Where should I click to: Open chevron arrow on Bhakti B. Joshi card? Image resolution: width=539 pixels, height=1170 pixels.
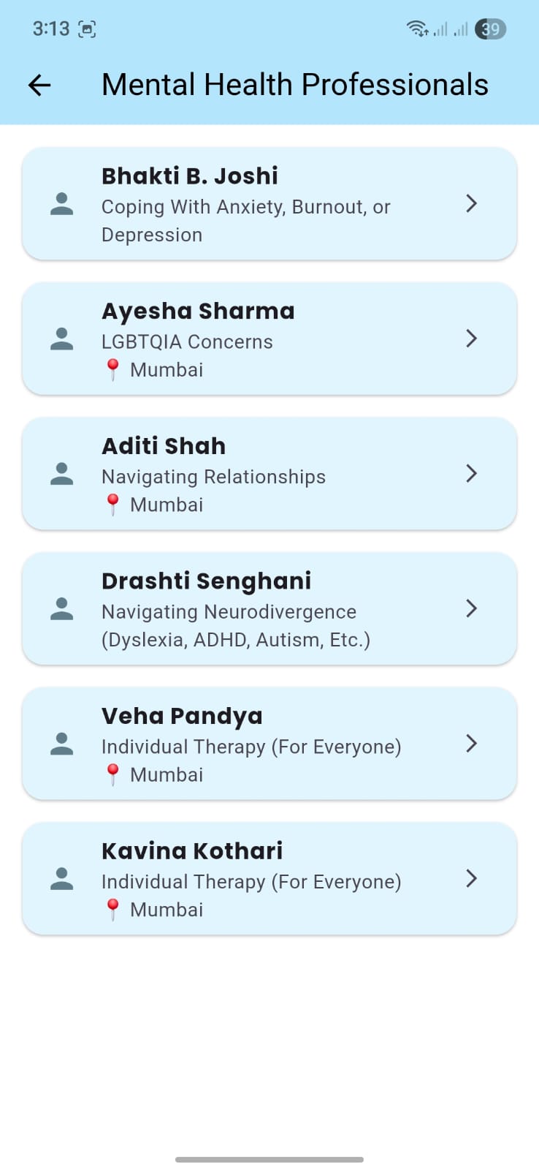coord(472,203)
